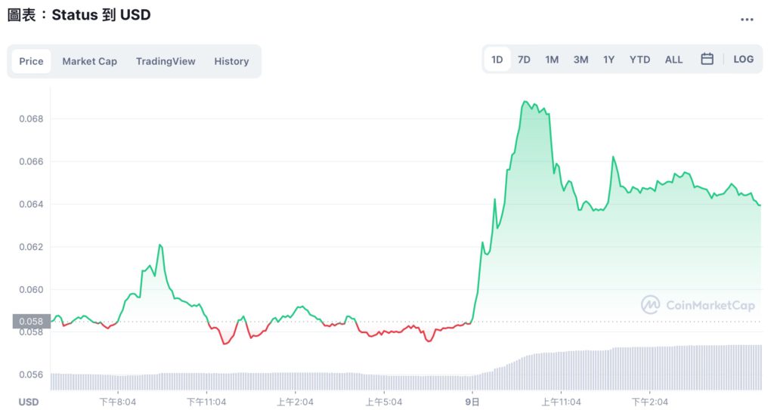The image size is (774, 410).
Task: Select the 1M time range
Action: (552, 59)
